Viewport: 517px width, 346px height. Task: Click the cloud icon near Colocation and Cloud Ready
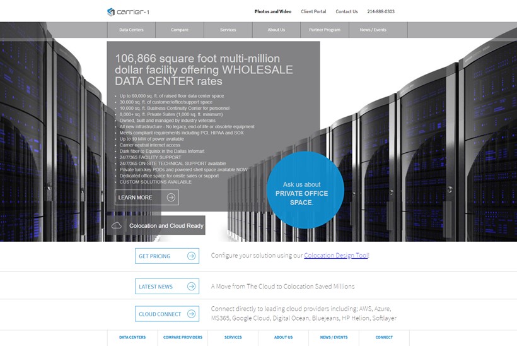pos(117,225)
